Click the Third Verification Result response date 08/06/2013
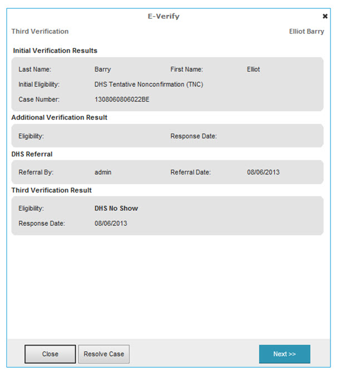Screen dimensions: 341x376 click(111, 223)
